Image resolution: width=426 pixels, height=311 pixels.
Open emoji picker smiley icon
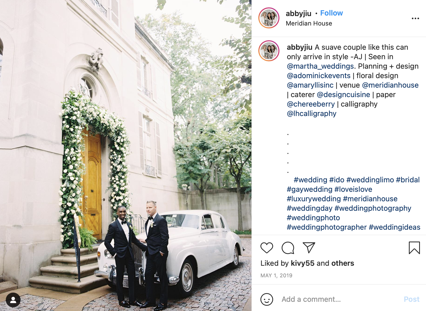(x=267, y=299)
